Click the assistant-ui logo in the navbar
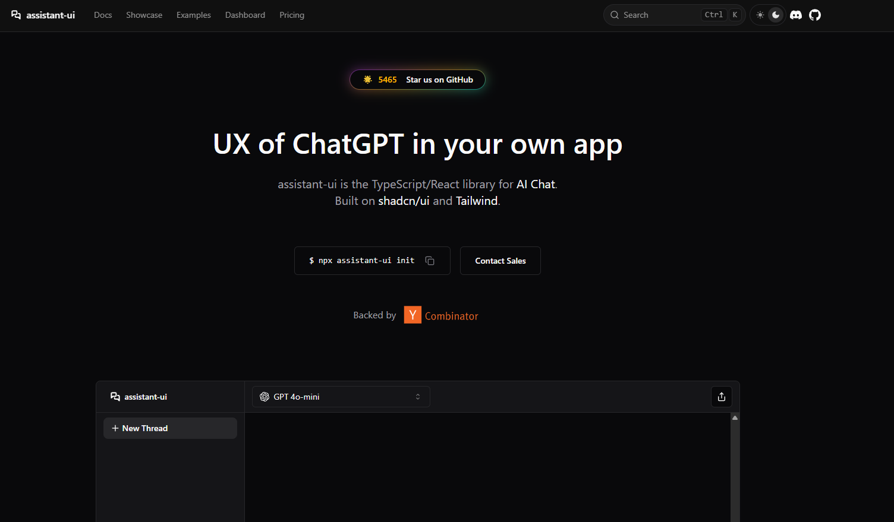This screenshot has width=894, height=522. (43, 15)
